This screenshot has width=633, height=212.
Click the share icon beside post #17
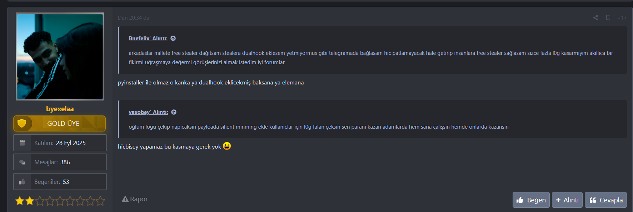pos(595,17)
